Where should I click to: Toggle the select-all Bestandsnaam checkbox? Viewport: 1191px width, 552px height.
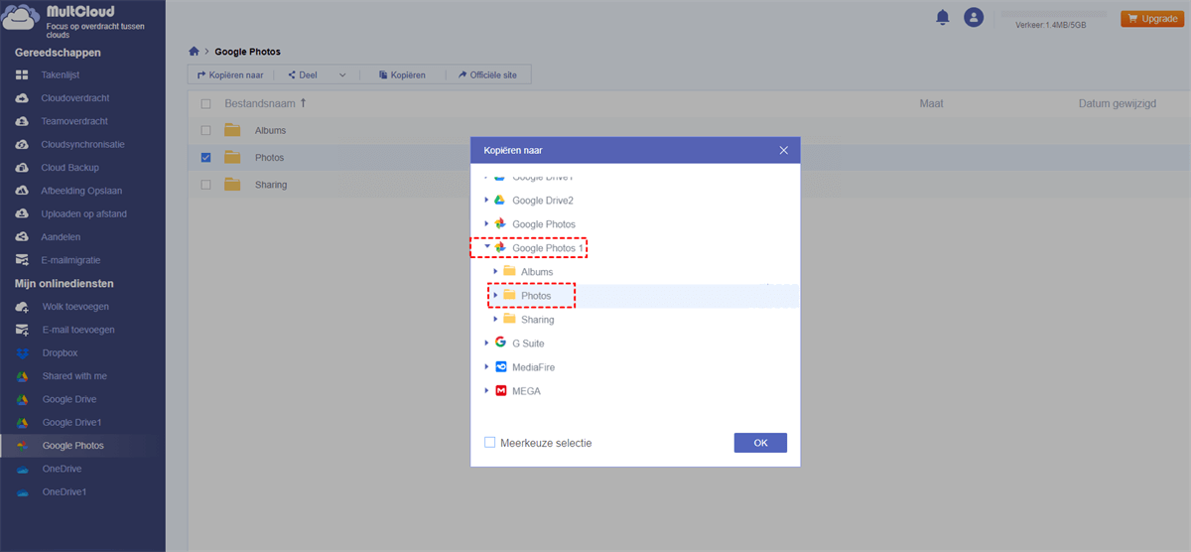point(205,103)
